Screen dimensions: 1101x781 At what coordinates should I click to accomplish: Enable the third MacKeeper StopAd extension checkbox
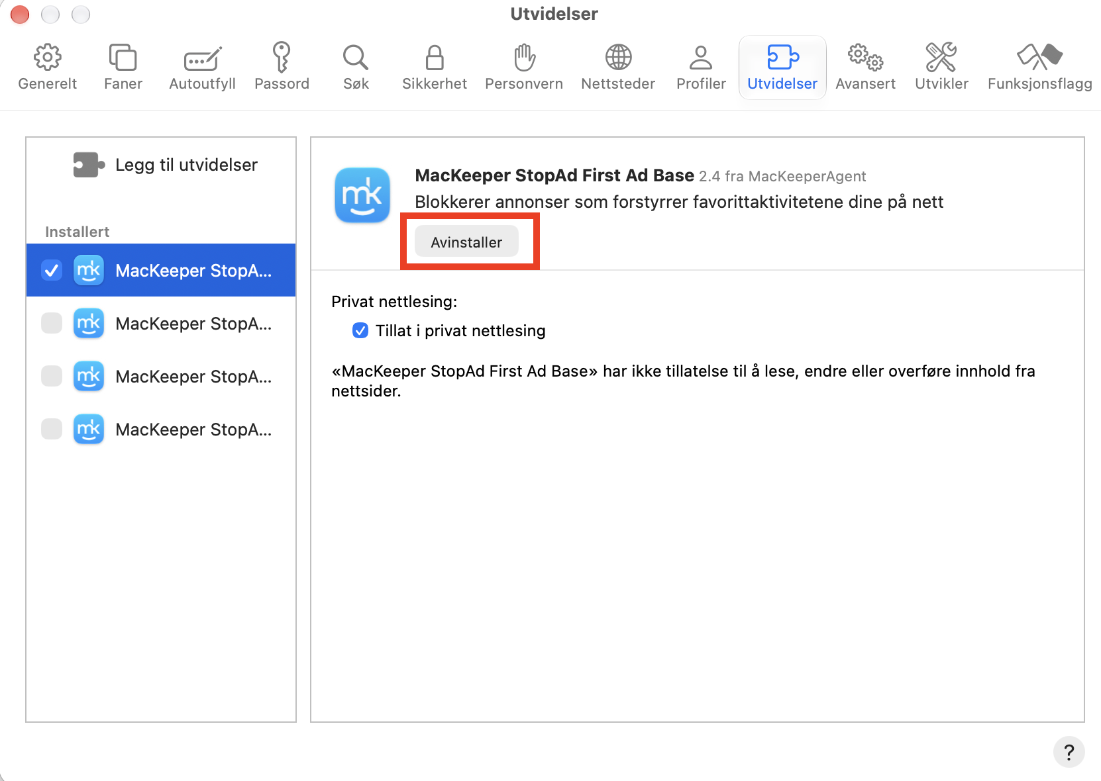[x=52, y=376]
